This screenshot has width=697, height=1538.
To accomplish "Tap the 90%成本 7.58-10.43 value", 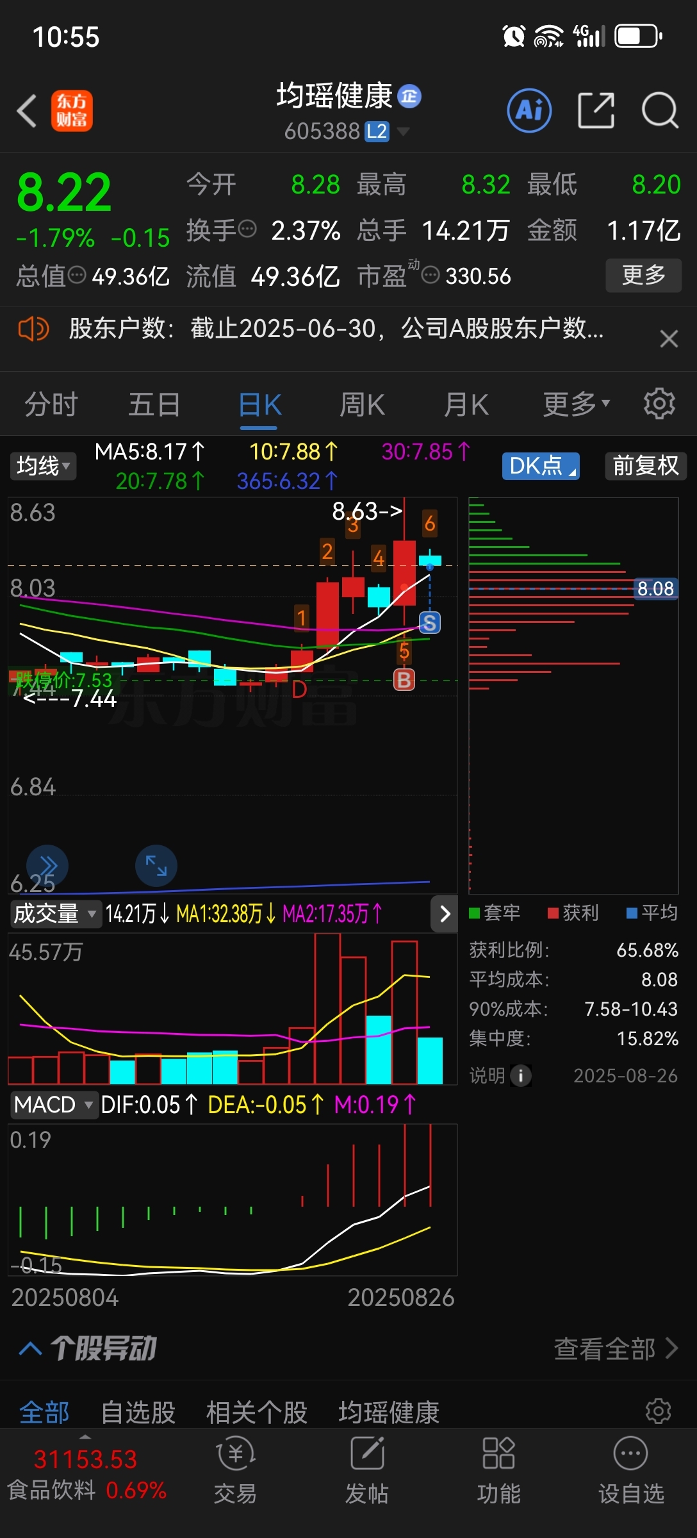I will point(631,1009).
